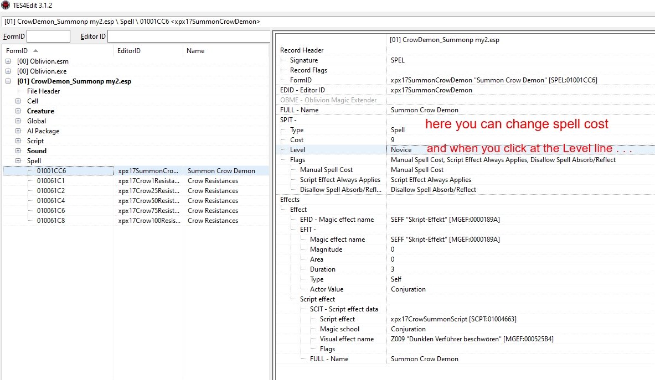Select spell record 010061C2
655x380 pixels.
pyautogui.click(x=51, y=191)
